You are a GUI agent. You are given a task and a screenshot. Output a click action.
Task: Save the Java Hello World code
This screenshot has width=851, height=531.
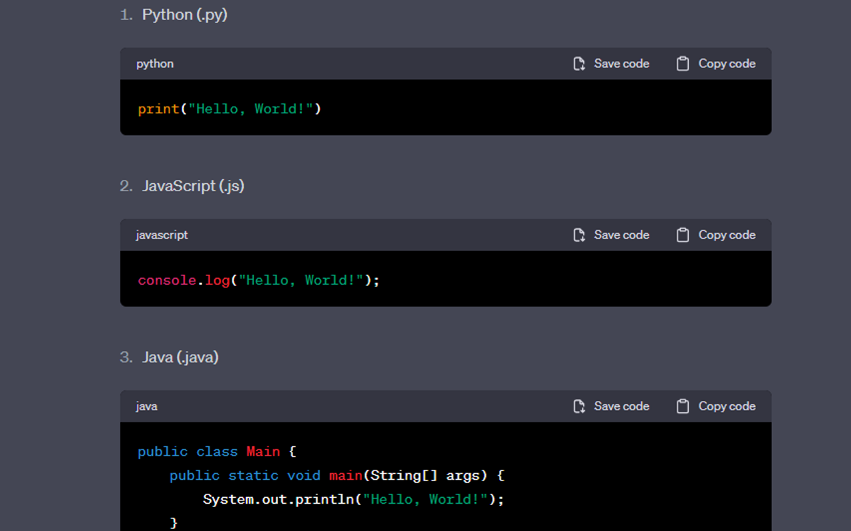[x=610, y=406]
